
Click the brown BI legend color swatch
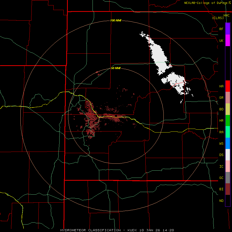[228, 189]
